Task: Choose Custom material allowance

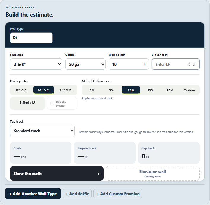Action: click(x=189, y=90)
